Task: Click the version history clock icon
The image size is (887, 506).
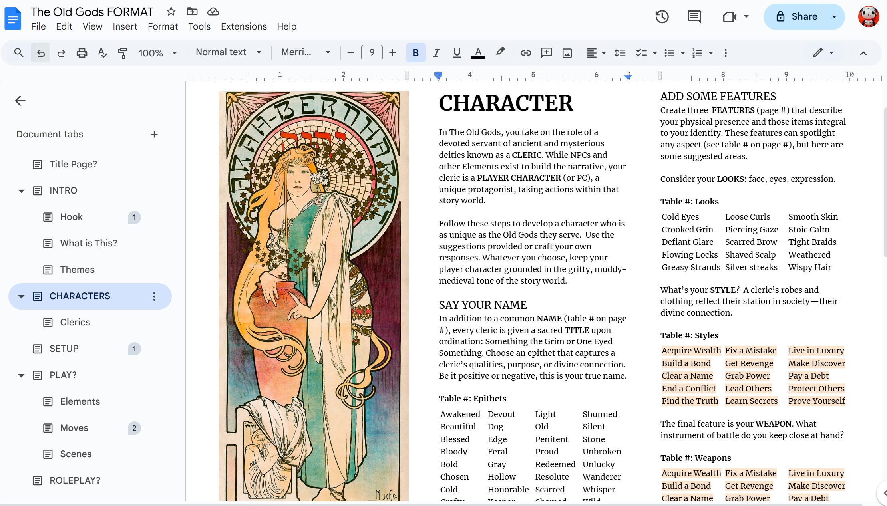Action: click(x=662, y=16)
